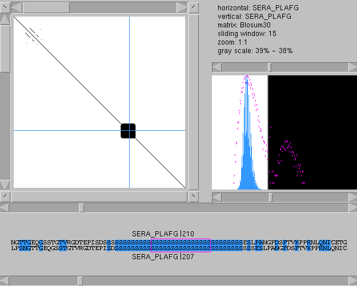Click the 'gray scale: 39% - 38%' text
357x286 pixels.
click(255, 50)
